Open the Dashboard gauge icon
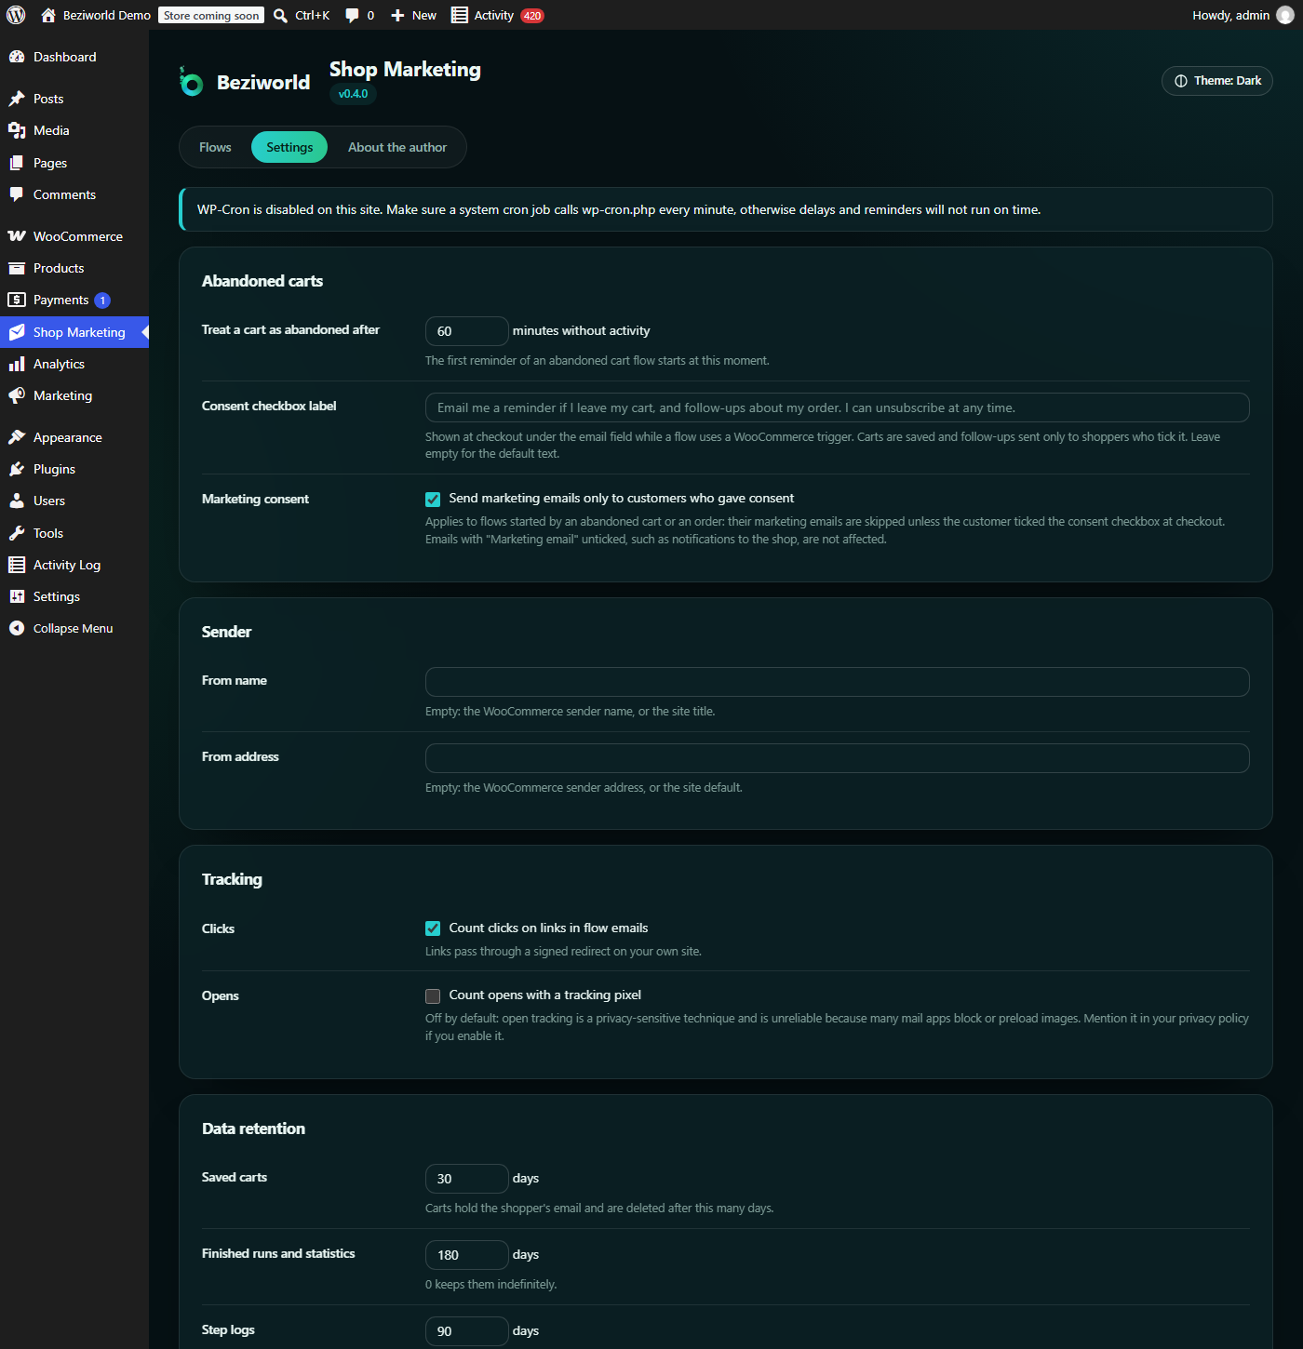This screenshot has height=1349, width=1303. pyautogui.click(x=17, y=57)
